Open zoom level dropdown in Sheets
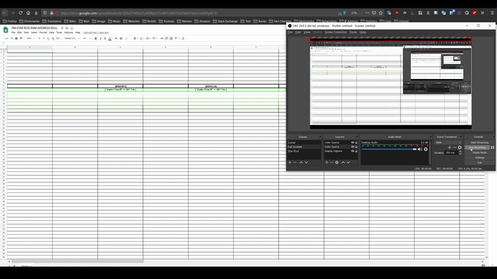 coord(30,38)
